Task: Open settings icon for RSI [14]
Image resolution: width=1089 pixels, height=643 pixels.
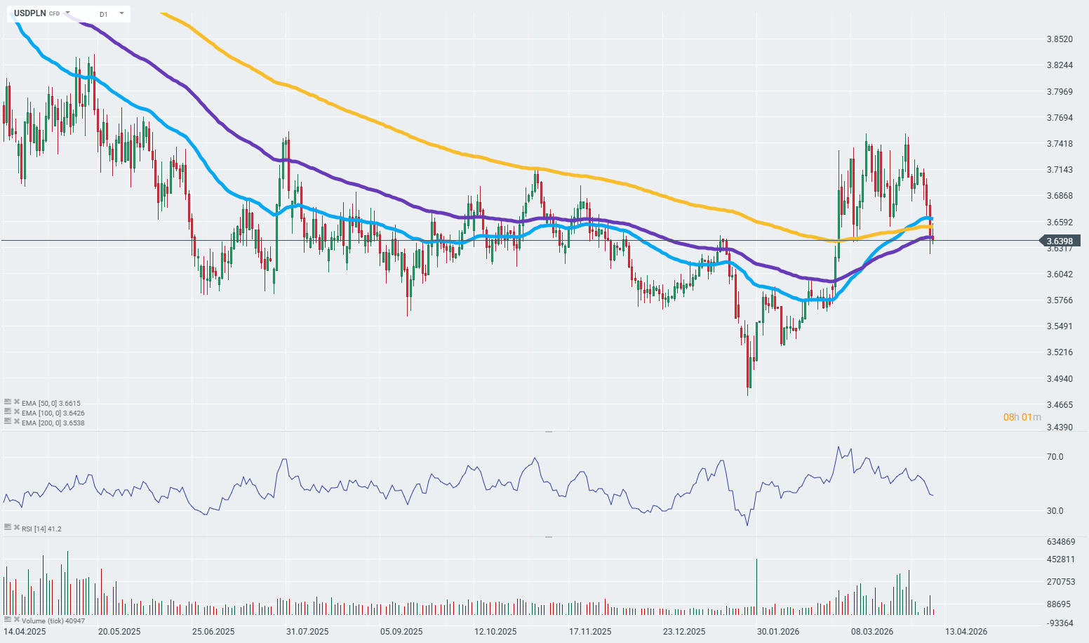Action: pos(8,526)
